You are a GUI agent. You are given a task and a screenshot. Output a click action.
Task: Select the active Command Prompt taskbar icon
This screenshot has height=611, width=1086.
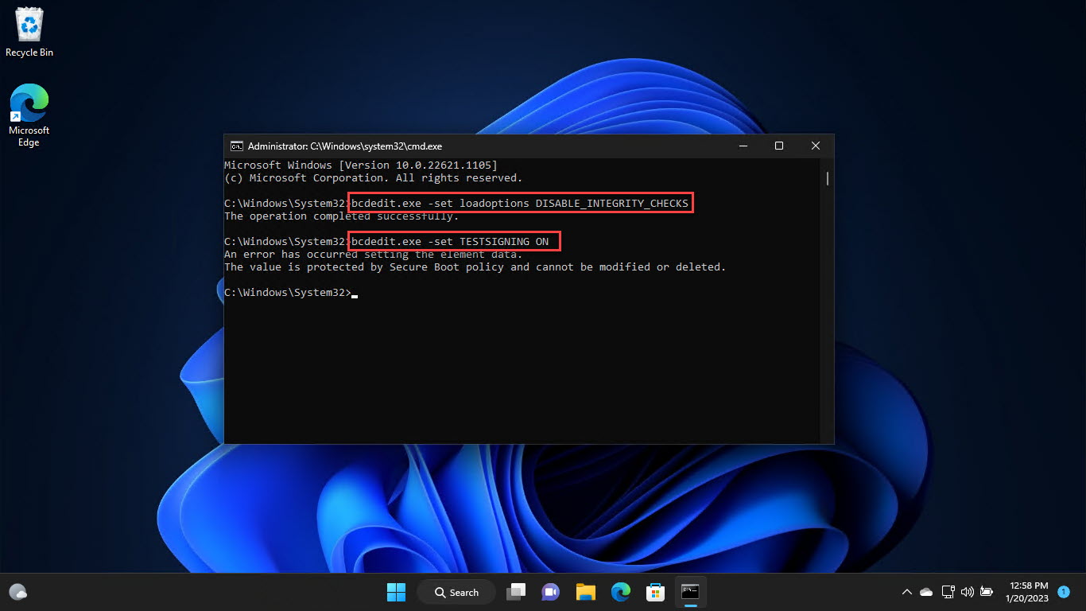point(690,592)
